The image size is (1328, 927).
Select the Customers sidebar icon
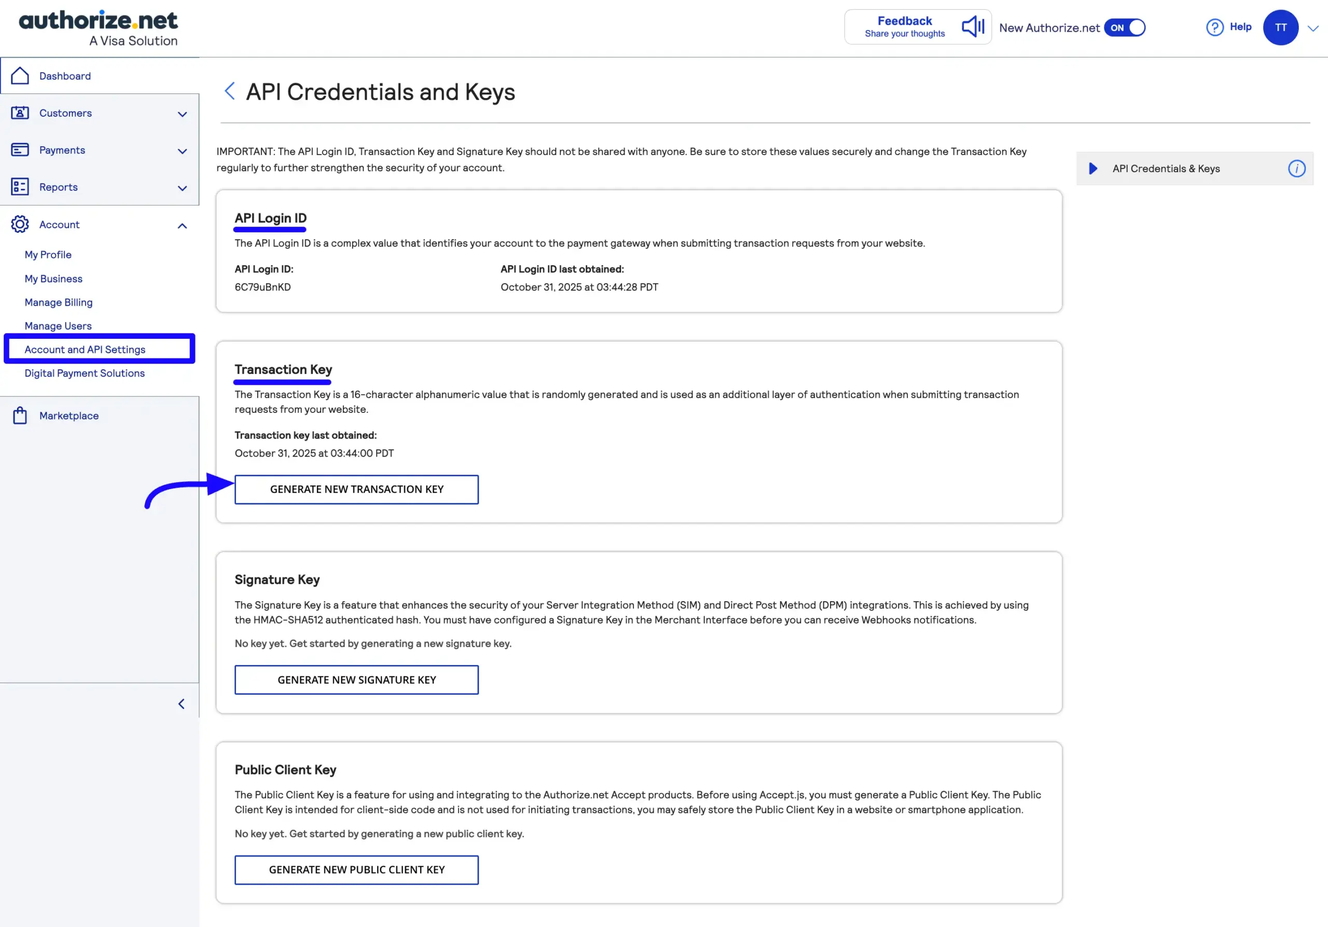tap(21, 113)
